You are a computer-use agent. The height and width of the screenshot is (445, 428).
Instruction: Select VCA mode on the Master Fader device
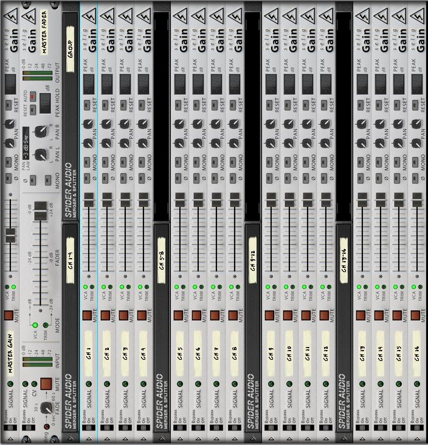pos(35,325)
